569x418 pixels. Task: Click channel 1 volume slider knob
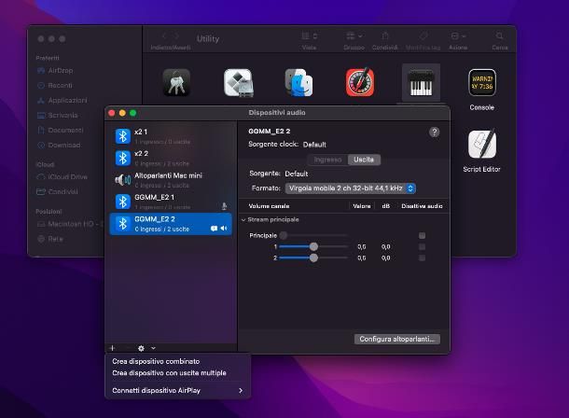tap(313, 246)
